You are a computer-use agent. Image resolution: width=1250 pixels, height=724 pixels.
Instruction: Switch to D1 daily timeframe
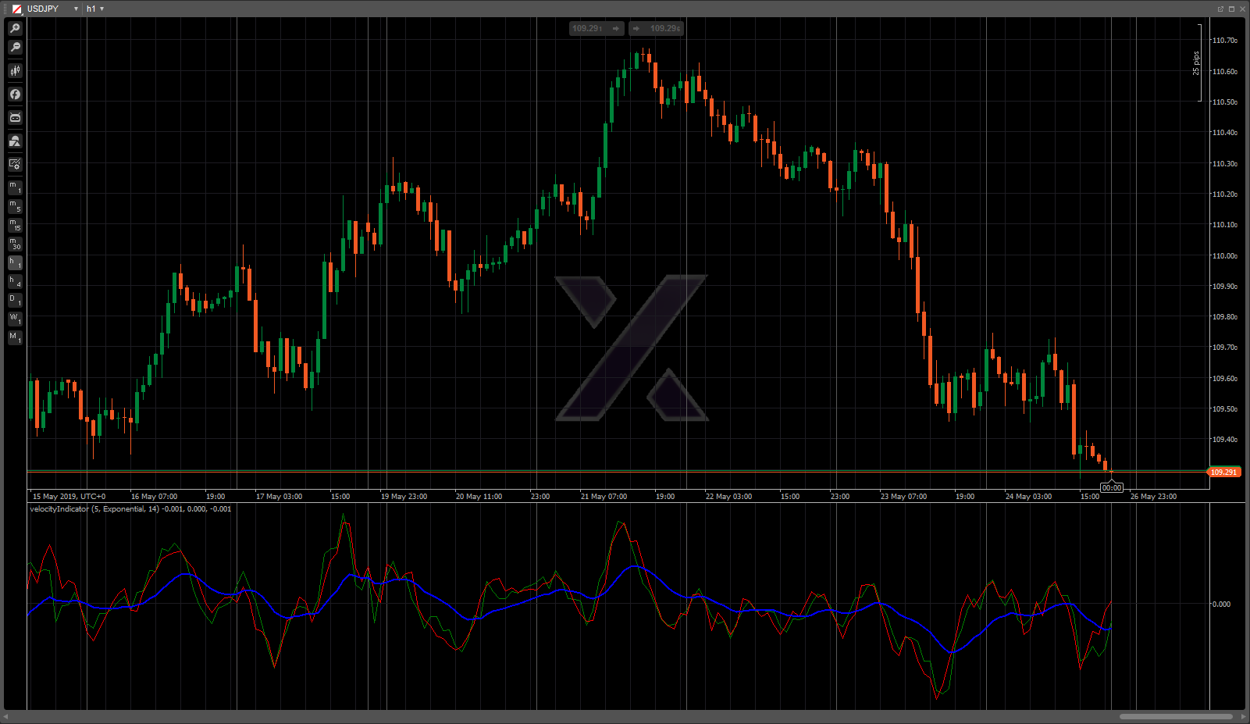(x=15, y=300)
